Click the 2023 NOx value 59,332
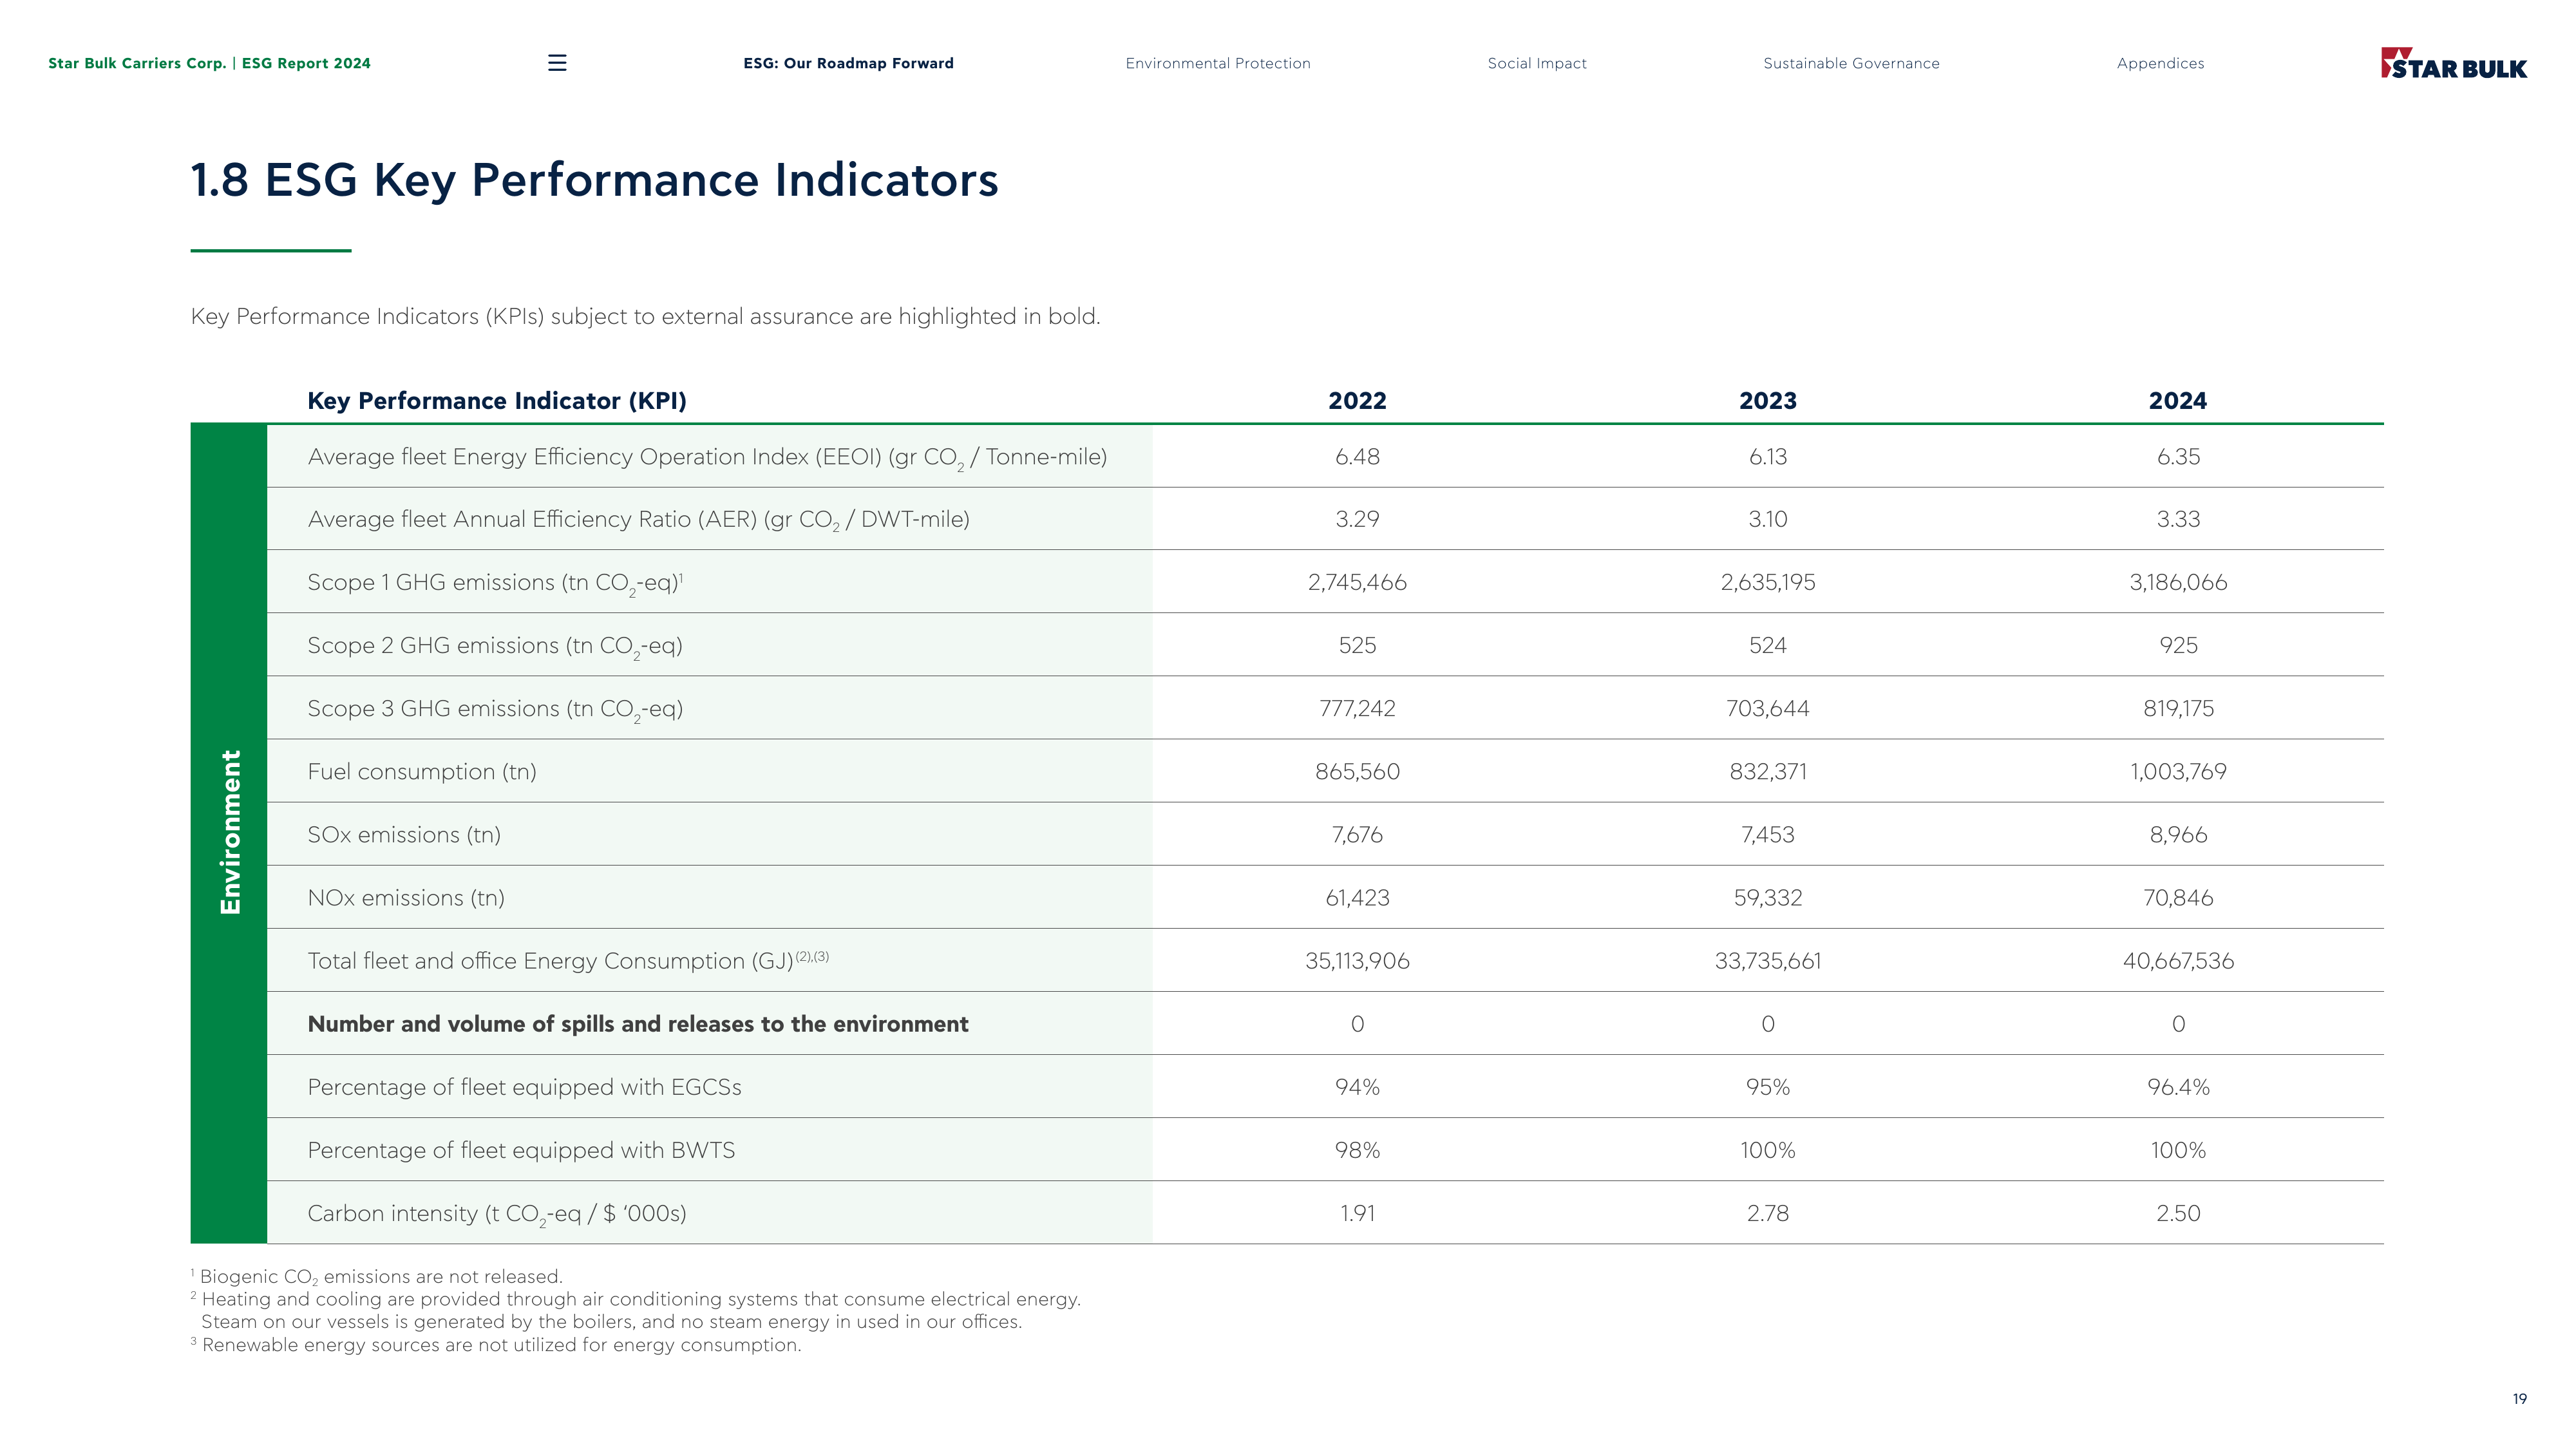Screen dimensions: 2576x1449 tap(1767, 898)
